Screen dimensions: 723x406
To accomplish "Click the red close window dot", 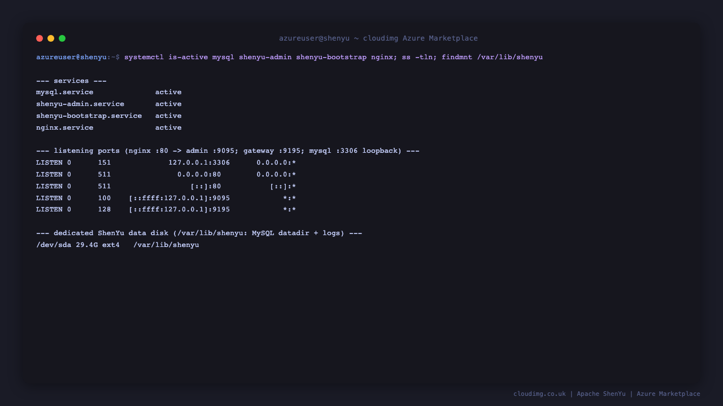I will tap(40, 38).
